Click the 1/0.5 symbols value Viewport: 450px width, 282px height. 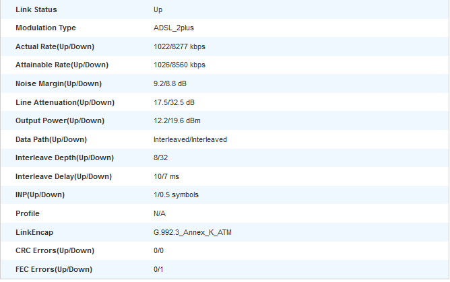point(176,195)
